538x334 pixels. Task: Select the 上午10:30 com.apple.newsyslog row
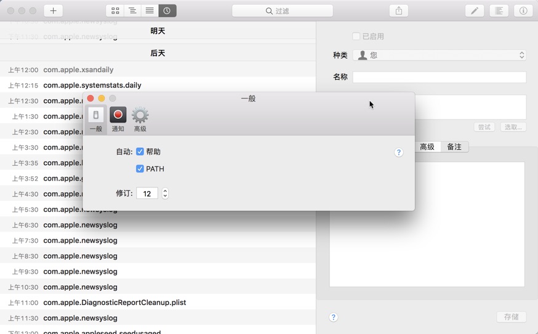pyautogui.click(x=158, y=287)
